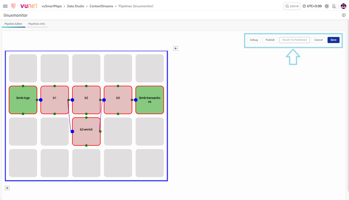Add a column with the top plus icon
349x200 pixels.
pyautogui.click(x=176, y=48)
